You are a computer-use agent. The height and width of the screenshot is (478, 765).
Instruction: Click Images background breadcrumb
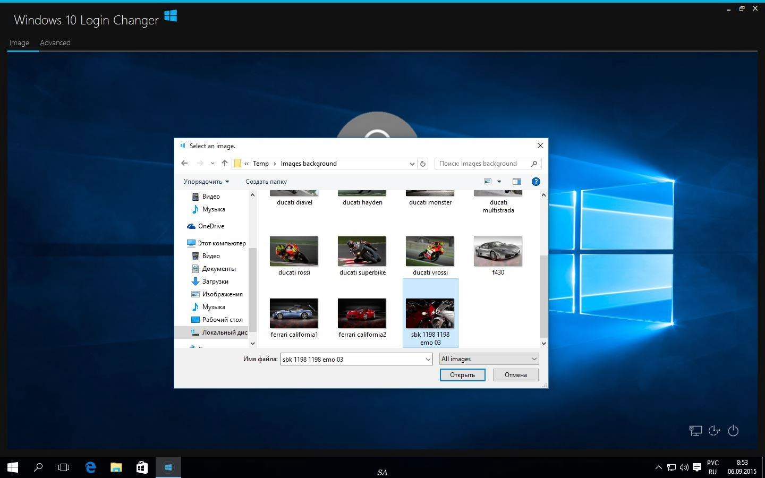(309, 164)
